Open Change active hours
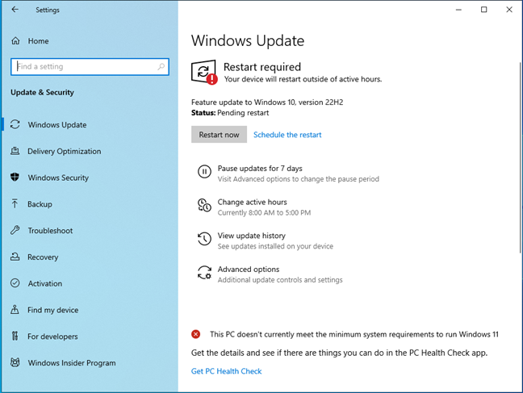 point(252,203)
